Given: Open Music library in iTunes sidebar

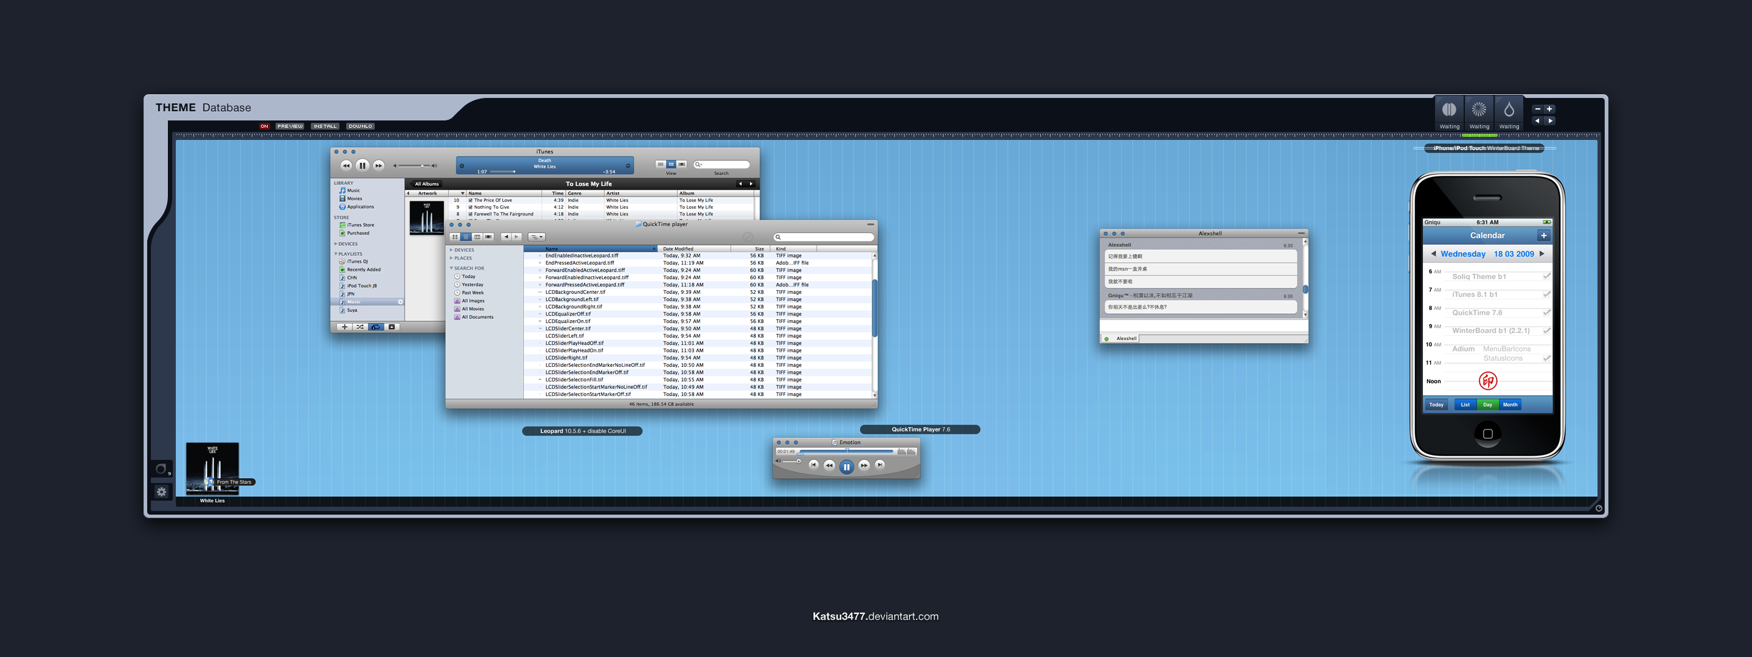Looking at the screenshot, I should 350,190.
